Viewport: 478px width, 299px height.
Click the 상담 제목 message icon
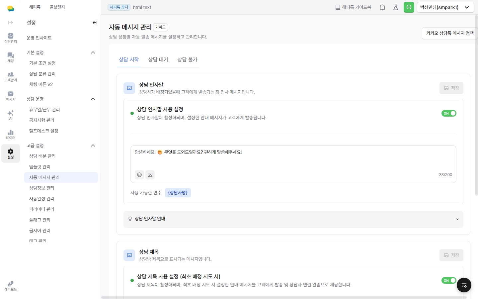click(x=129, y=255)
